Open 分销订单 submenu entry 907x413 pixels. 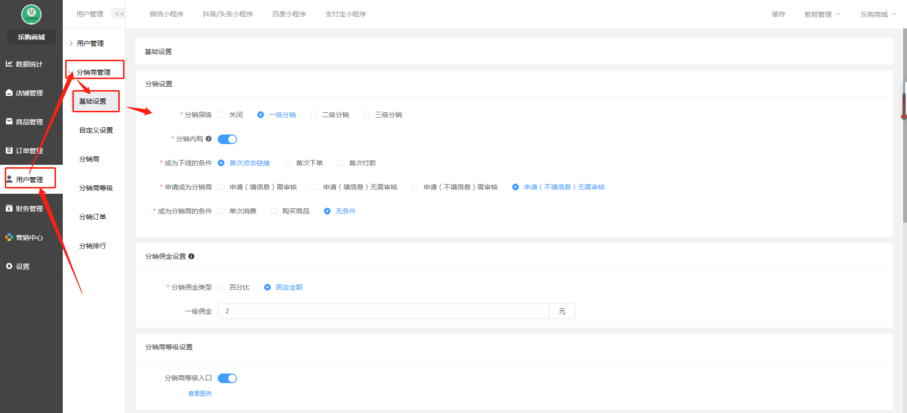[x=93, y=217]
